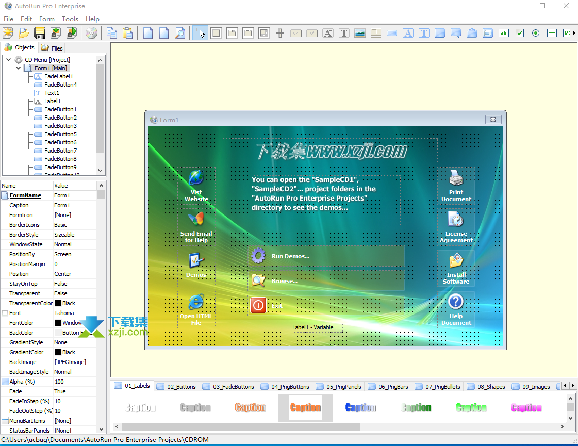This screenshot has height=446, width=578.
Task: Select FadeLabel1 in the object tree
Action: point(58,76)
